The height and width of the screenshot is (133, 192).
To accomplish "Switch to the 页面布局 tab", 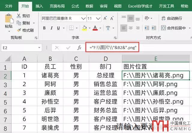I will 57,6.
